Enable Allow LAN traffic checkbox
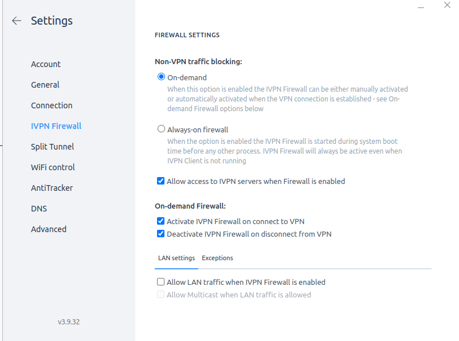The height and width of the screenshot is (341, 459). point(161,282)
